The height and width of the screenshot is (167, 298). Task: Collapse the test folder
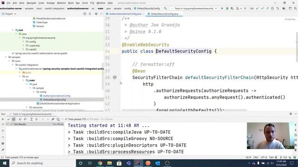point(13,30)
